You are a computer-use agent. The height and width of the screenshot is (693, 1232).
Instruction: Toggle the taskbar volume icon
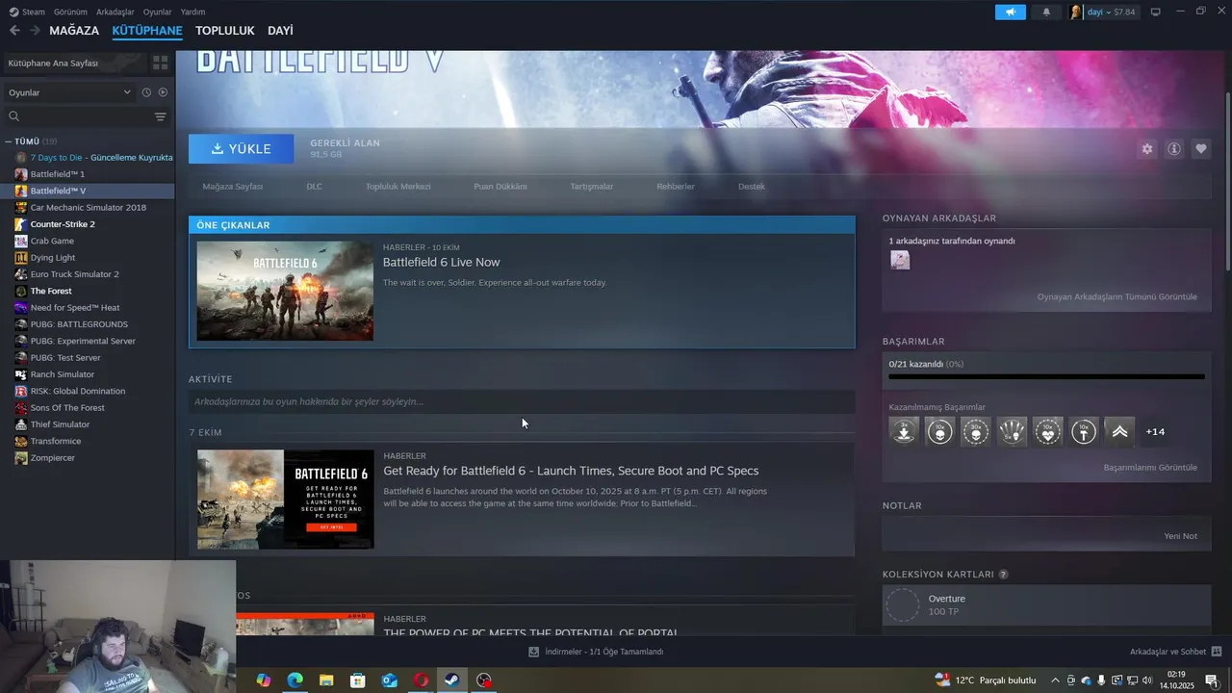pos(1147,680)
